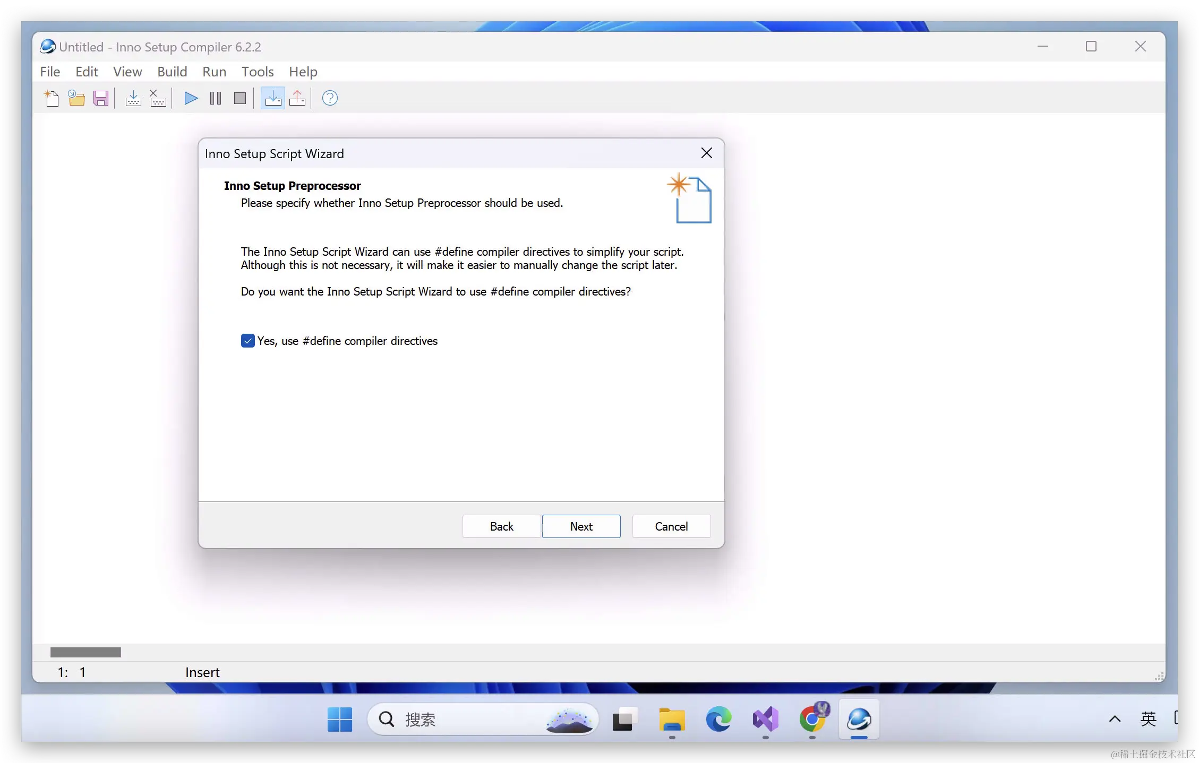Uncheck Yes, use #define compiler directives
This screenshot has width=1199, height=763.
pyautogui.click(x=248, y=341)
